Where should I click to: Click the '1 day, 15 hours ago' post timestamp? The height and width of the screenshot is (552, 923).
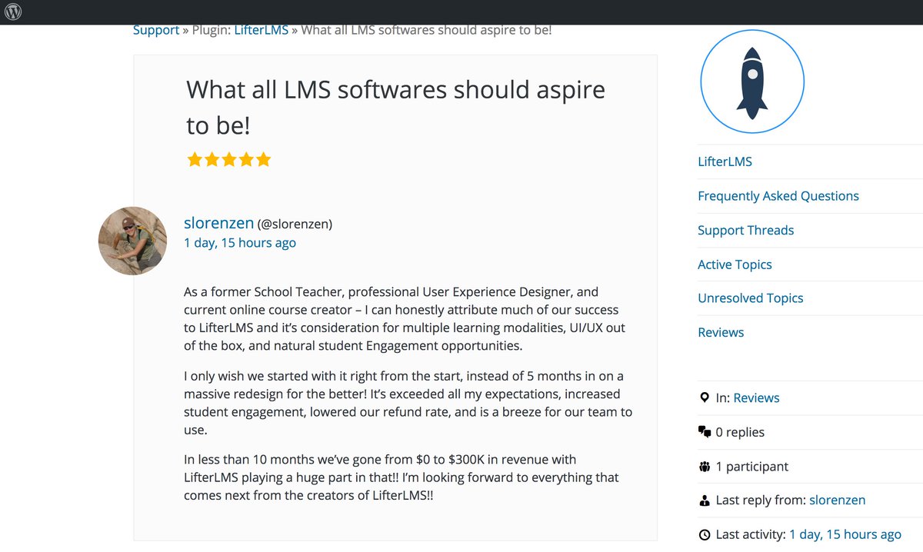pyautogui.click(x=240, y=243)
